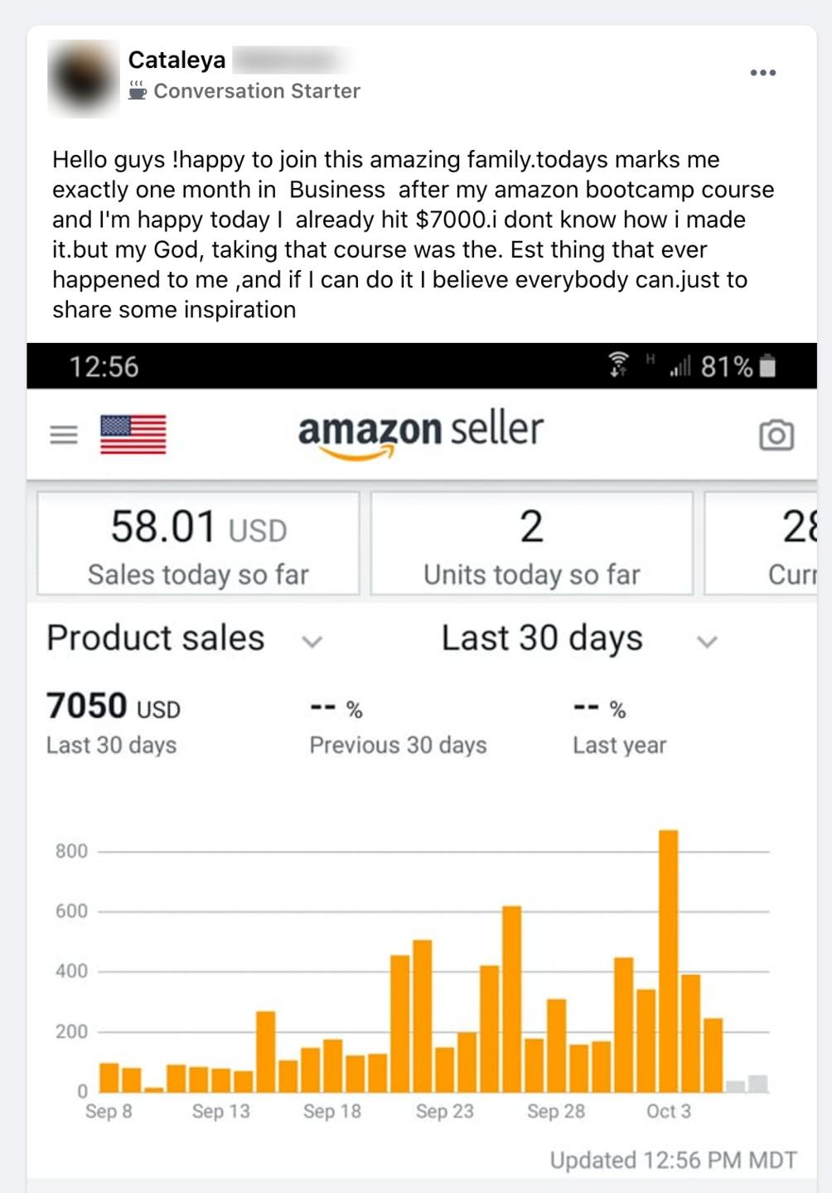This screenshot has width=832, height=1193.
Task: Expand the Product sales dropdown chevron
Action: coord(312,641)
